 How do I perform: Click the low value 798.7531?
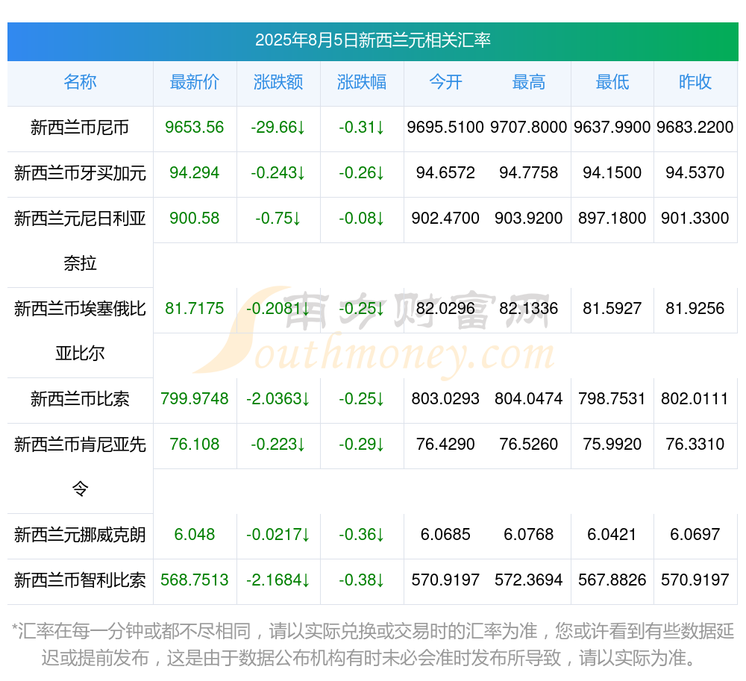(612, 398)
